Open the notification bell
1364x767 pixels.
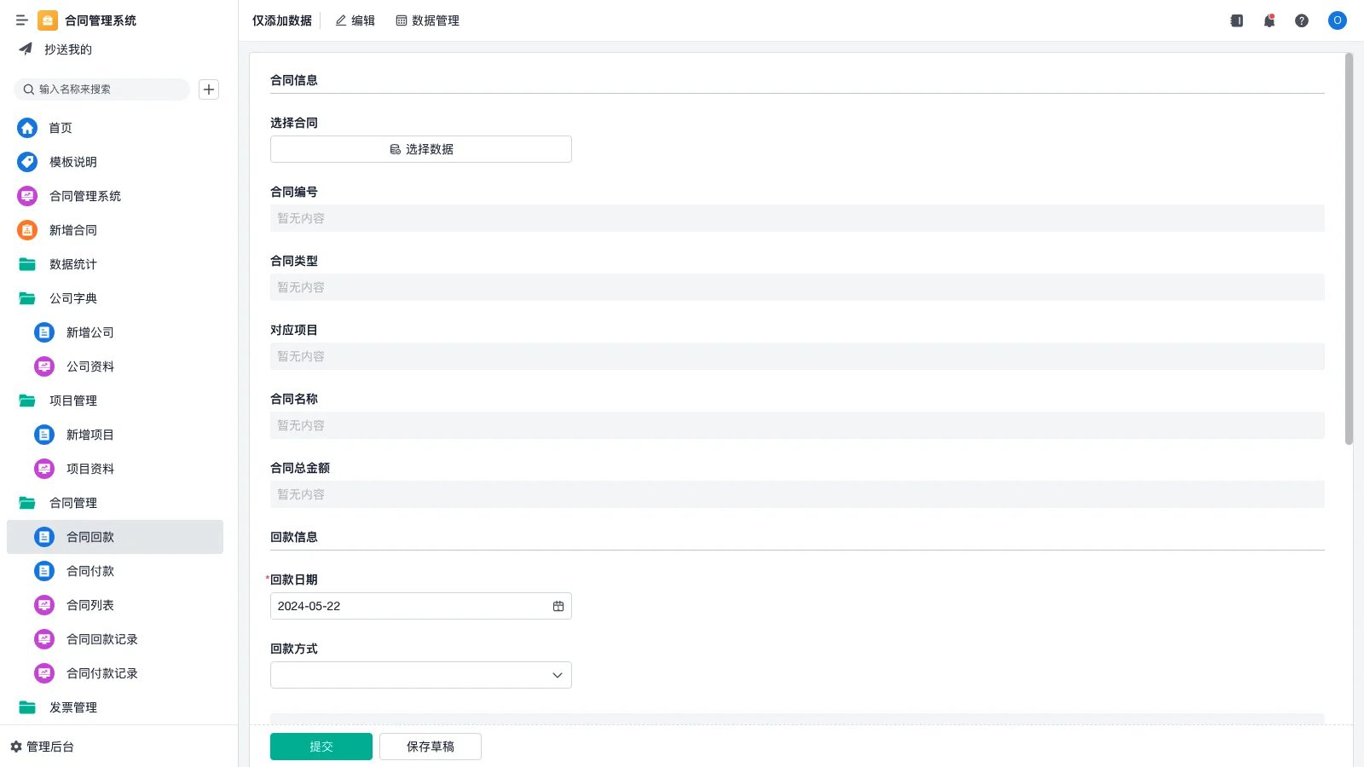(1269, 20)
